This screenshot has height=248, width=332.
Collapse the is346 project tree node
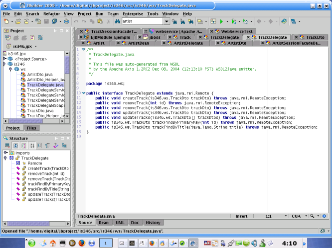4,64
